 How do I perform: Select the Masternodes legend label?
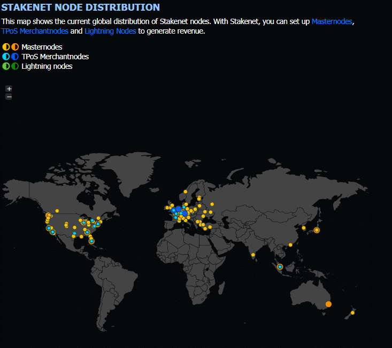click(42, 47)
